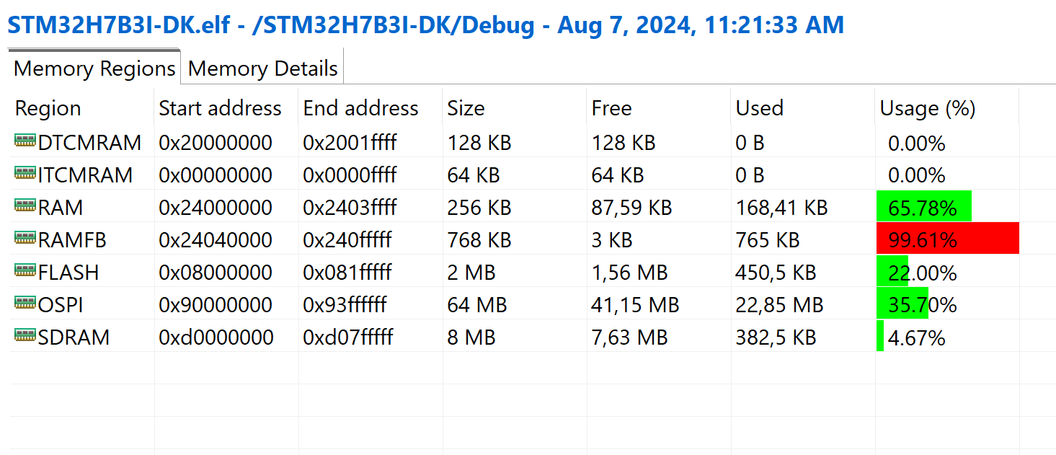Viewport: 1056px width, 455px height.
Task: Select the 0x90000000 OSPI start address cell
Action: [216, 305]
